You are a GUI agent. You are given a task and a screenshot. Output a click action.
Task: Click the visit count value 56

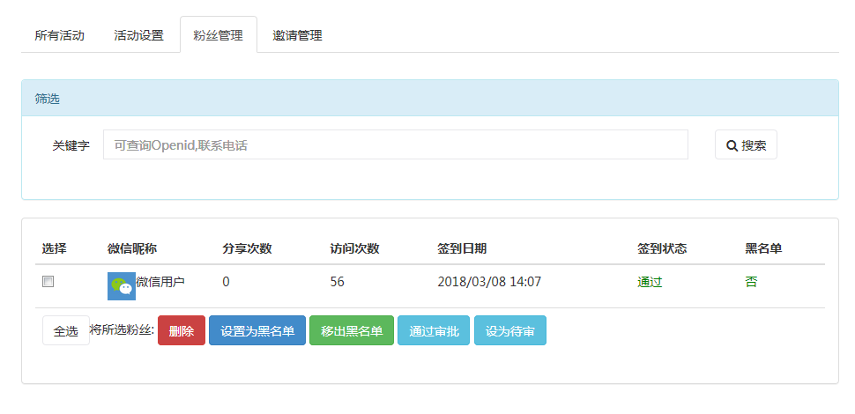[337, 282]
